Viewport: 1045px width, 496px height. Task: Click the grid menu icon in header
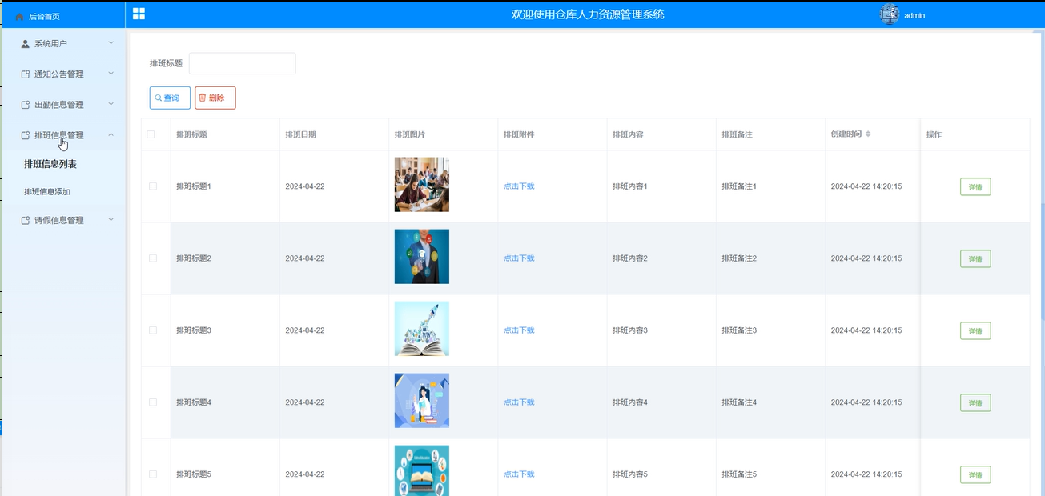139,14
